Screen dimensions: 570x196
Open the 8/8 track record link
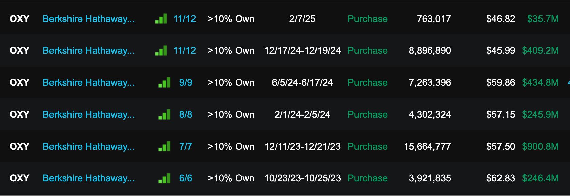tap(186, 115)
